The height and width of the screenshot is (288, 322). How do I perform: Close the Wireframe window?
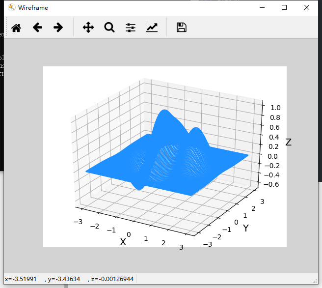pos(307,7)
